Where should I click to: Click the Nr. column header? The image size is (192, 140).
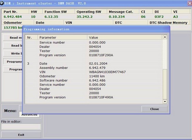coord(31,37)
